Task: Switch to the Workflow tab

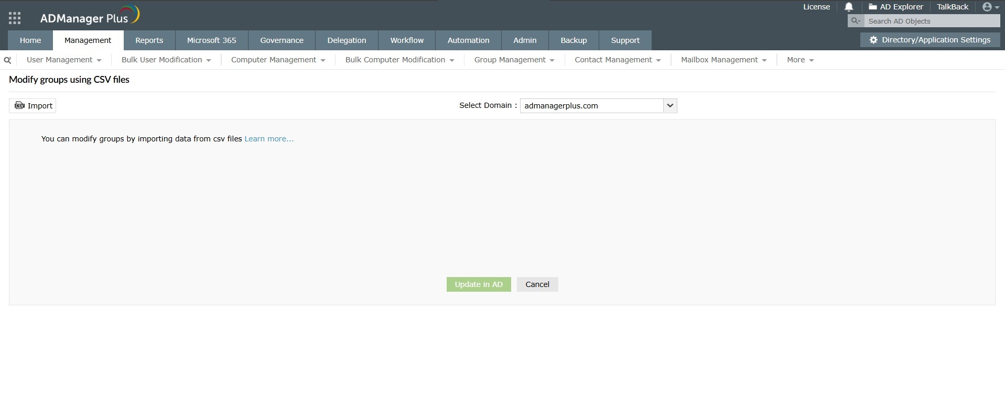Action: coord(407,40)
